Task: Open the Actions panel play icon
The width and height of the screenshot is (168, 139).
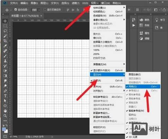Action: click(134, 25)
